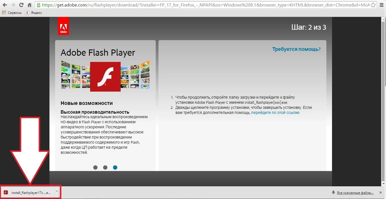This screenshot has width=386, height=199.
Task: Open the Сервисы apps bookmark
Action: click(12, 13)
